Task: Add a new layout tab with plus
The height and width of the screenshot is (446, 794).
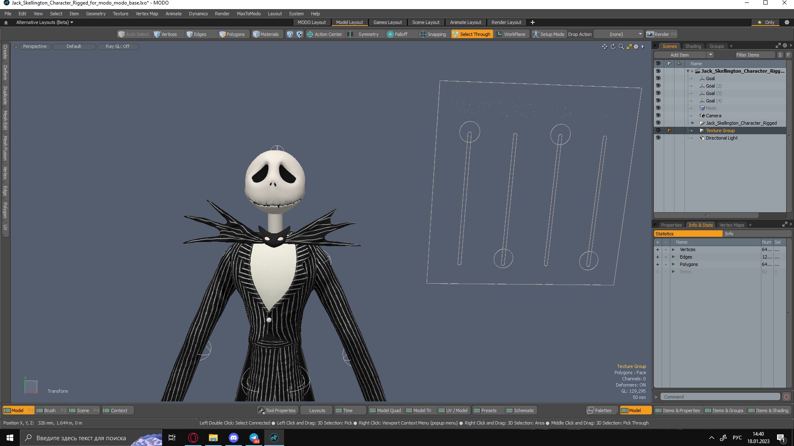Action: click(x=533, y=22)
